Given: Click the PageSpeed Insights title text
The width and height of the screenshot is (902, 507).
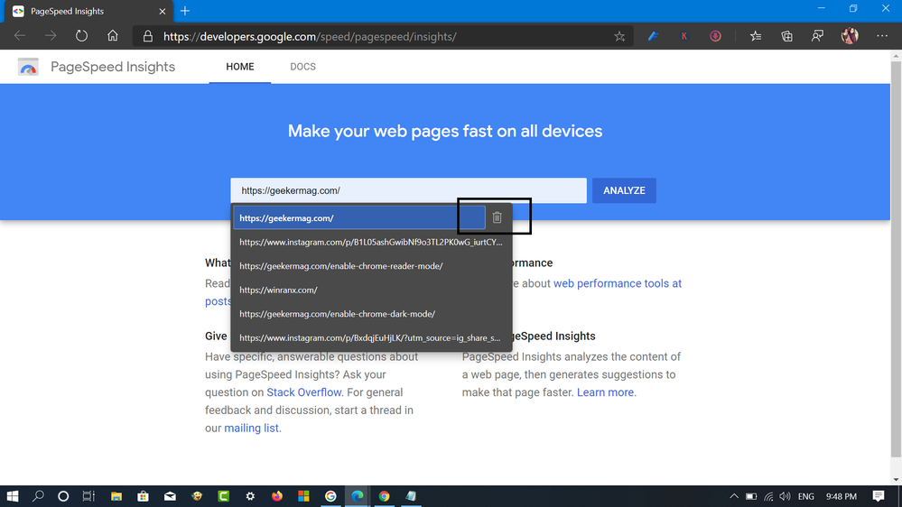Looking at the screenshot, I should point(113,67).
